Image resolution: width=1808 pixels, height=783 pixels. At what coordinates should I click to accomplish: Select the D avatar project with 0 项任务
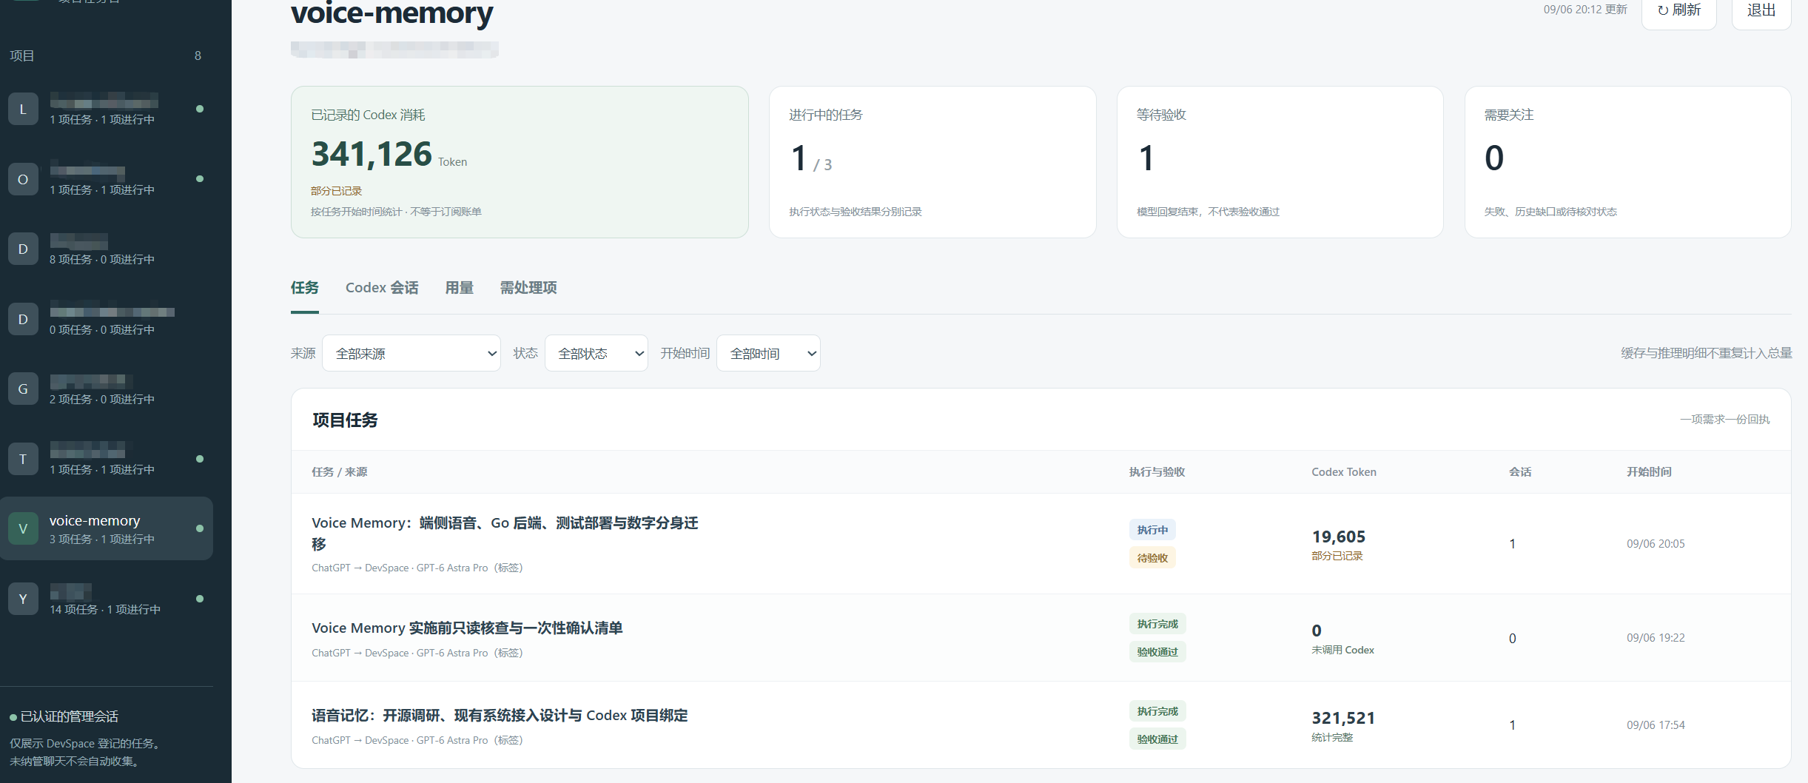pyautogui.click(x=107, y=319)
